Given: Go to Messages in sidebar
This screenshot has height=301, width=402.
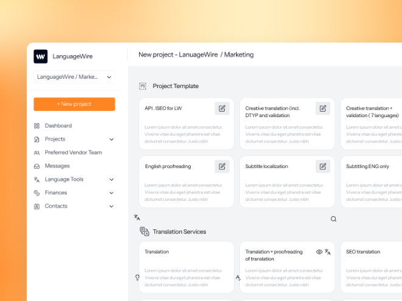Looking at the screenshot, I should click(57, 166).
